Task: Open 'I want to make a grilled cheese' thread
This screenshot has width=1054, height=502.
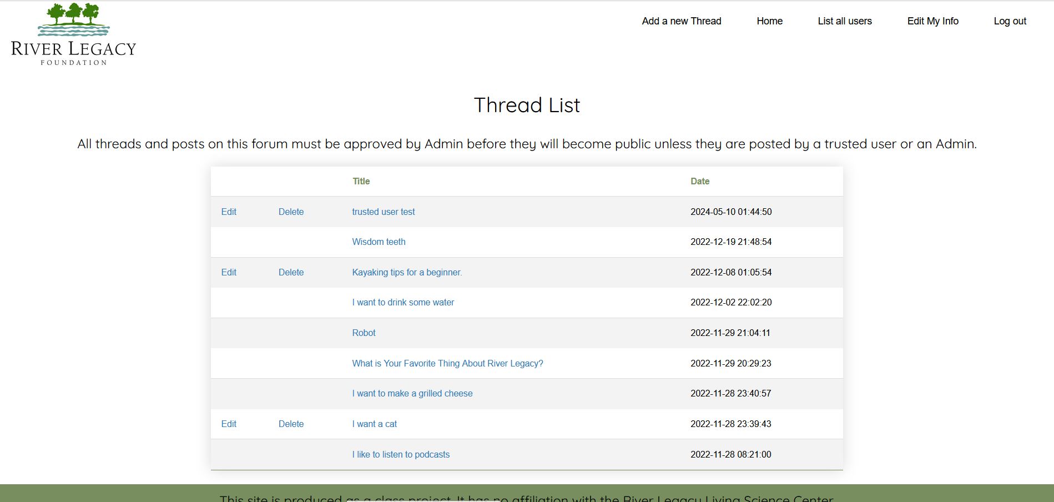Action: (412, 393)
